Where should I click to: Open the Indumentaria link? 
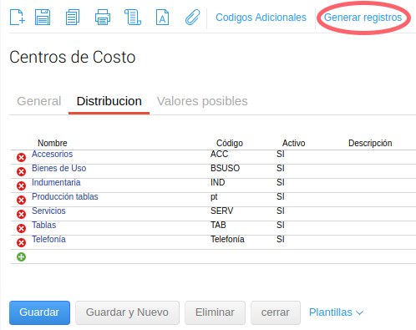[x=56, y=182]
